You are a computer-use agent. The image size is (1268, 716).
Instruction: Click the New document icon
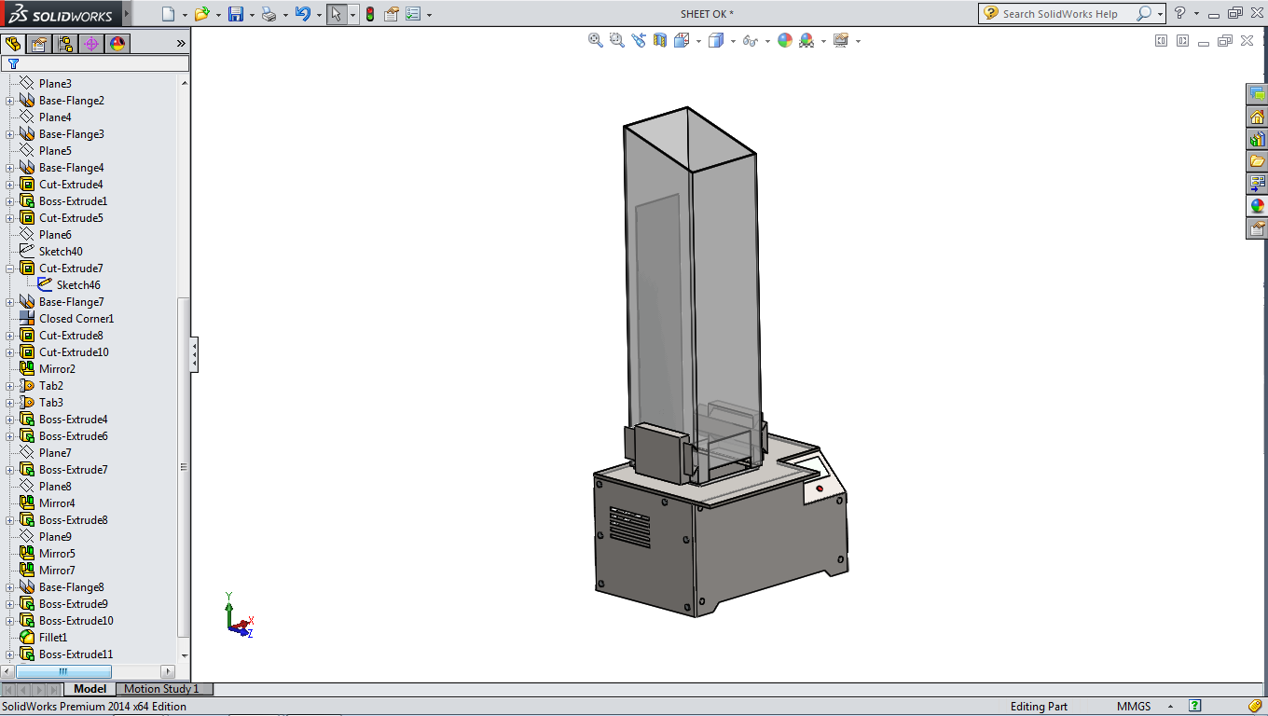tap(168, 14)
